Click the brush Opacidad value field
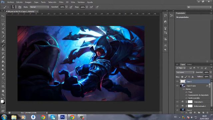The width and height of the screenshot is (213, 120). pos(62,7)
